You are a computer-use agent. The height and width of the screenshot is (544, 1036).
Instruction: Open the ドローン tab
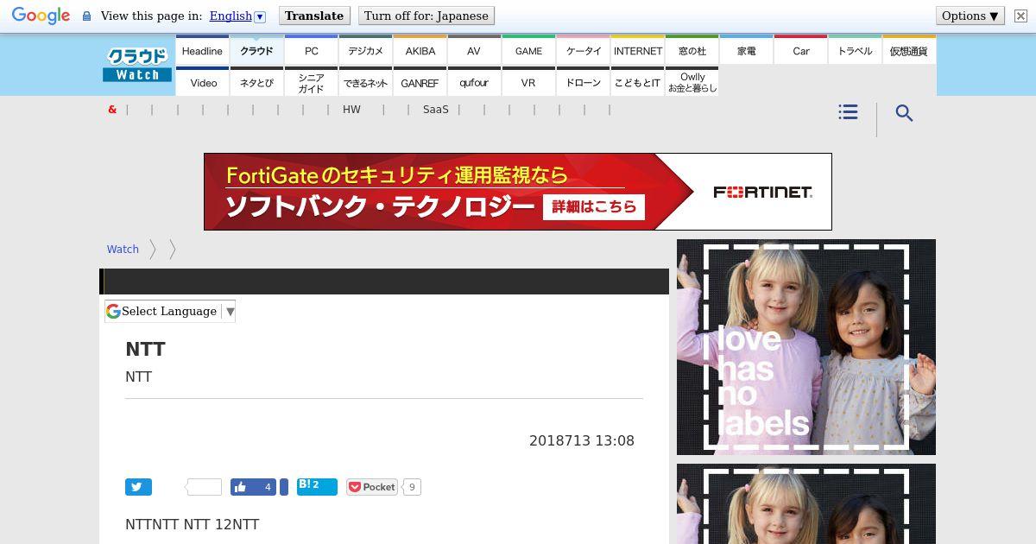pos(584,83)
